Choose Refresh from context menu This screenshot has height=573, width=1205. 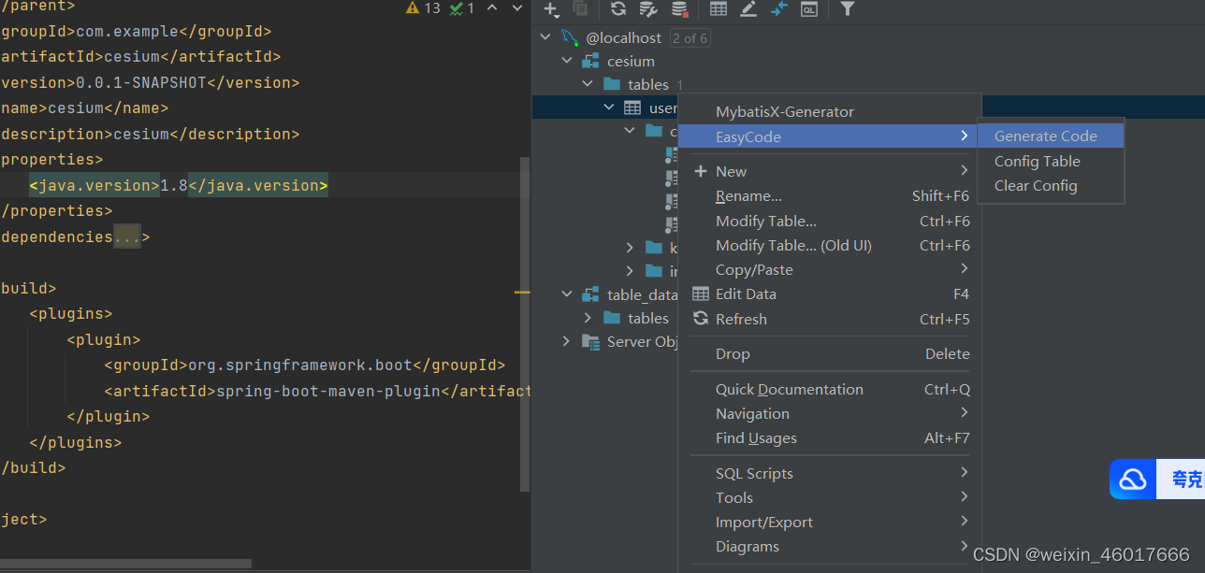coord(829,319)
